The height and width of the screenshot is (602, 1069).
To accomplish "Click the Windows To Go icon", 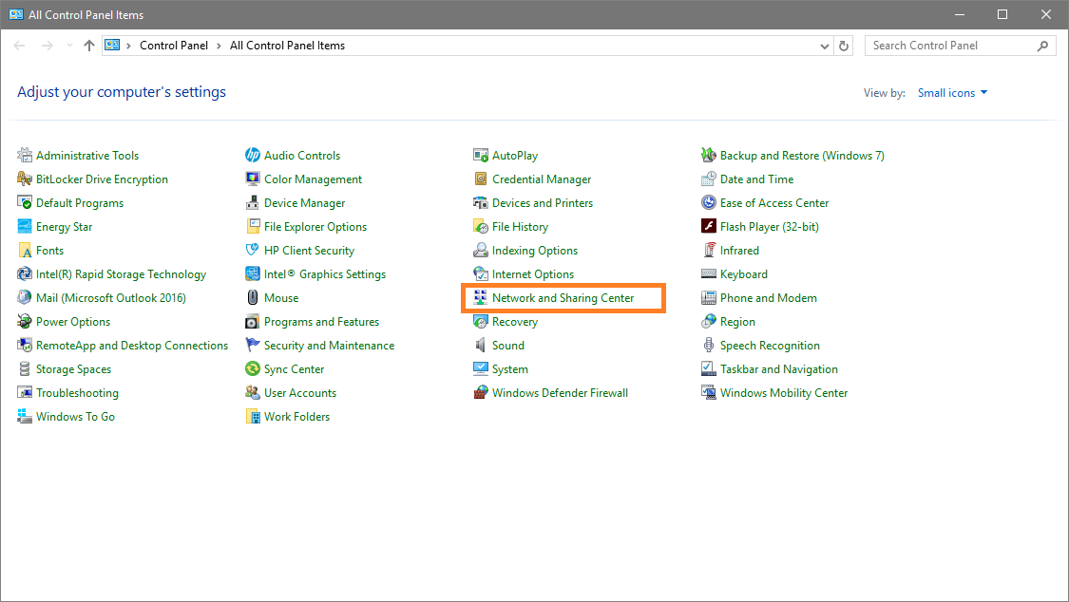I will pos(25,417).
